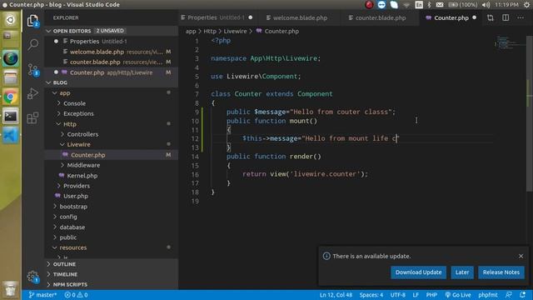Select the Counter.php editor tab
Viewport: 533px width, 300px height.
451,17
